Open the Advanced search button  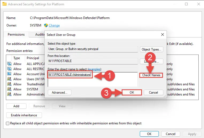pyautogui.click(x=59, y=93)
